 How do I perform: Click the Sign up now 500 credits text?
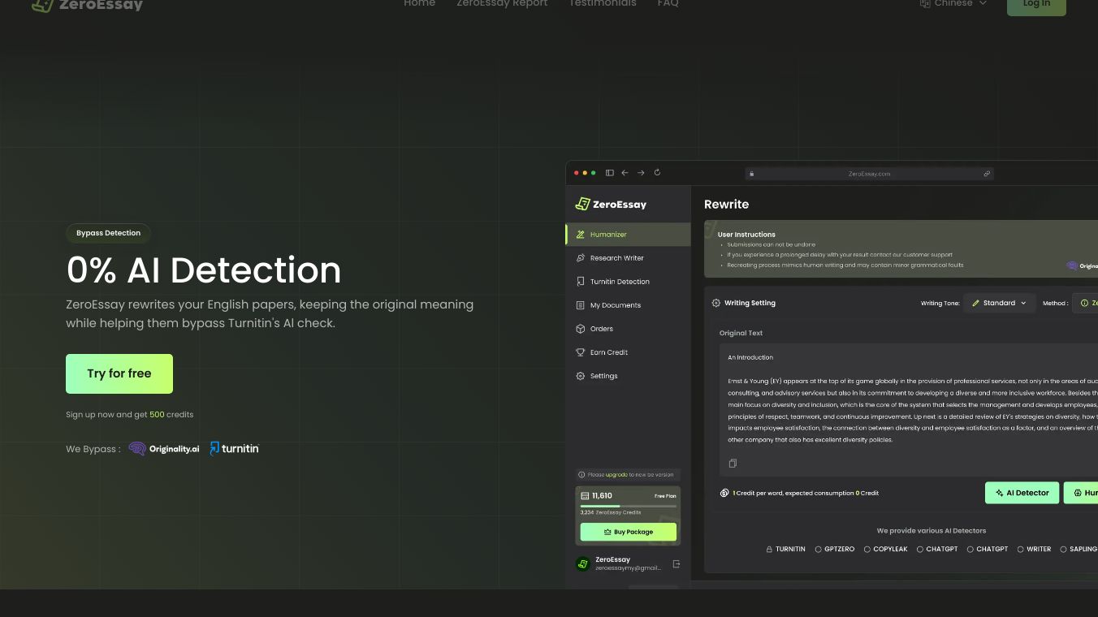(130, 415)
